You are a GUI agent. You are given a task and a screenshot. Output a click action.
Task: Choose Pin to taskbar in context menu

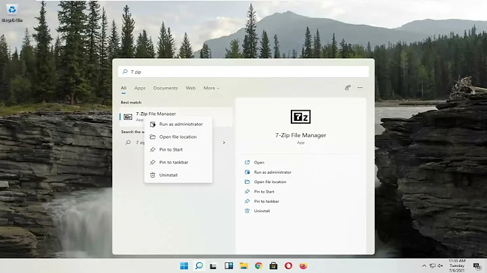[x=179, y=162]
